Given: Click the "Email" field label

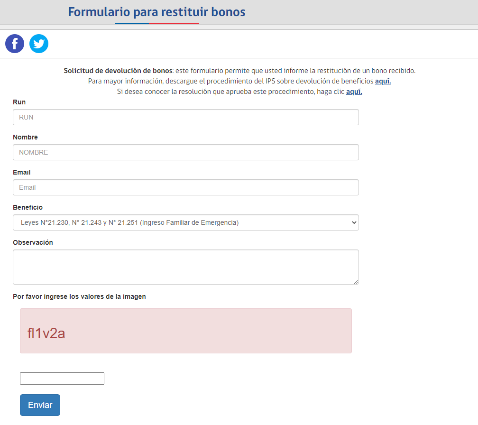Looking at the screenshot, I should [21, 172].
